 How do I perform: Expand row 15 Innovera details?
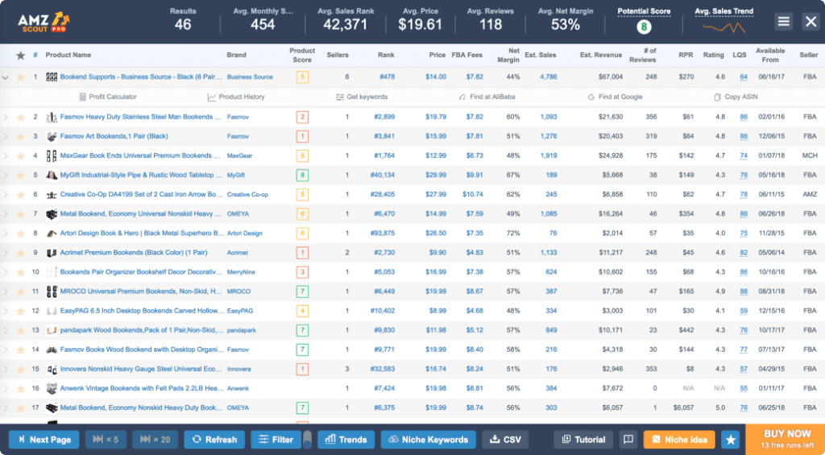click(x=6, y=370)
